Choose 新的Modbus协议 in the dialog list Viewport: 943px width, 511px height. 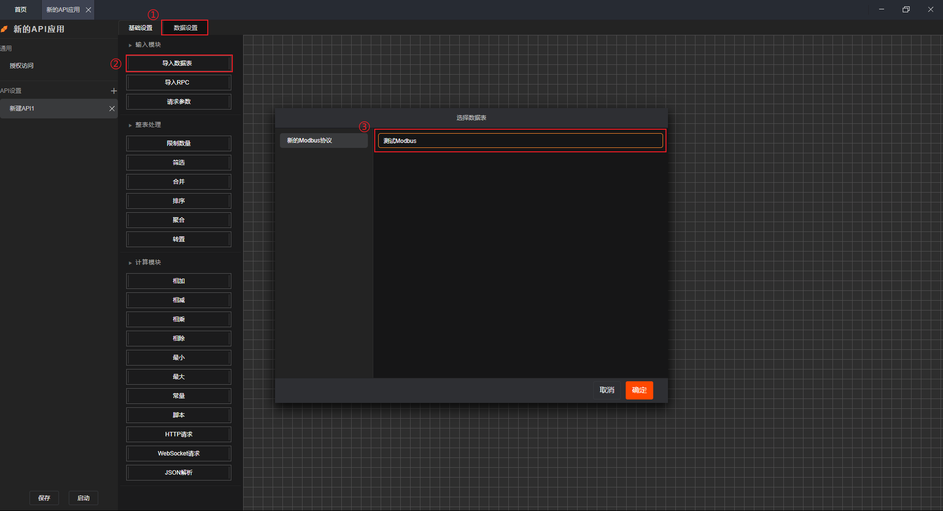coord(324,141)
